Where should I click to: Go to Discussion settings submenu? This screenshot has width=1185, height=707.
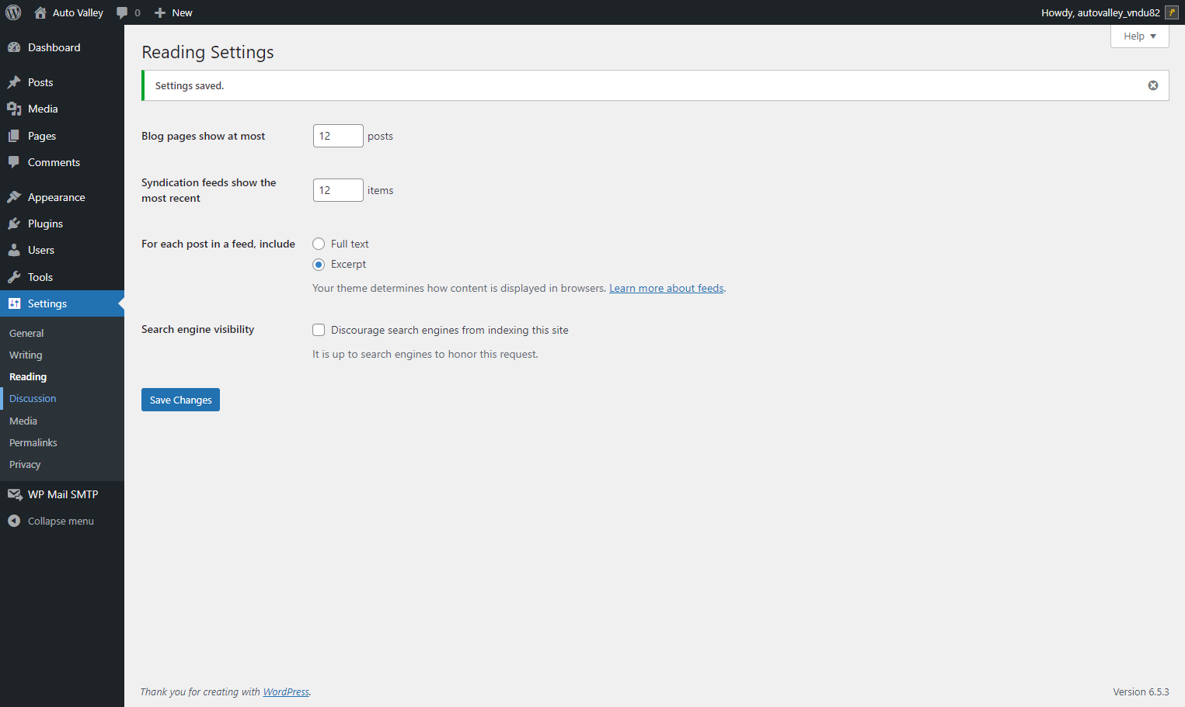tap(33, 398)
